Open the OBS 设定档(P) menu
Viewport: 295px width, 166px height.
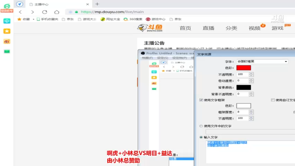[180, 58]
